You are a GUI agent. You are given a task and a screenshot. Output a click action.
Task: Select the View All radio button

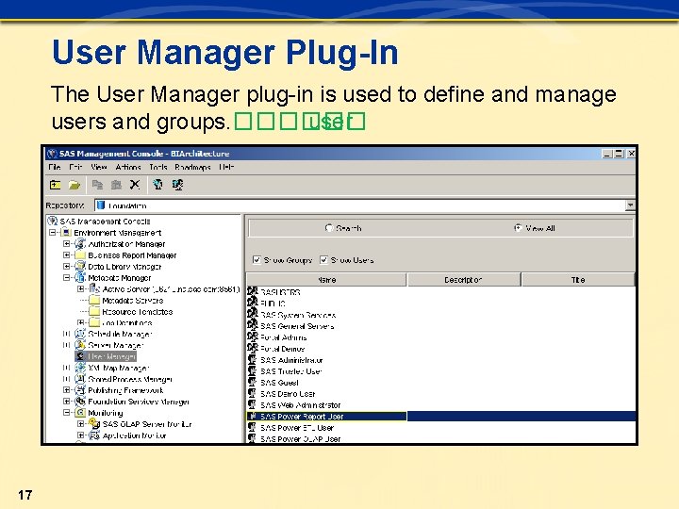[518, 228]
